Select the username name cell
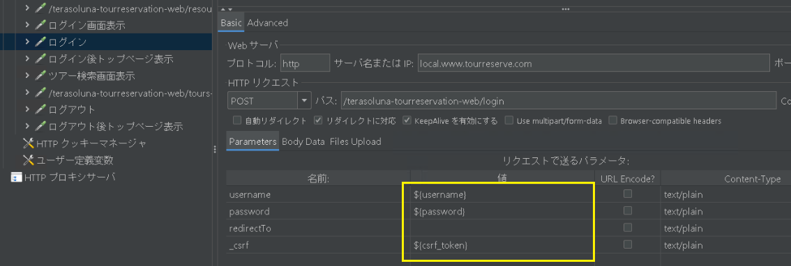 pyautogui.click(x=318, y=194)
